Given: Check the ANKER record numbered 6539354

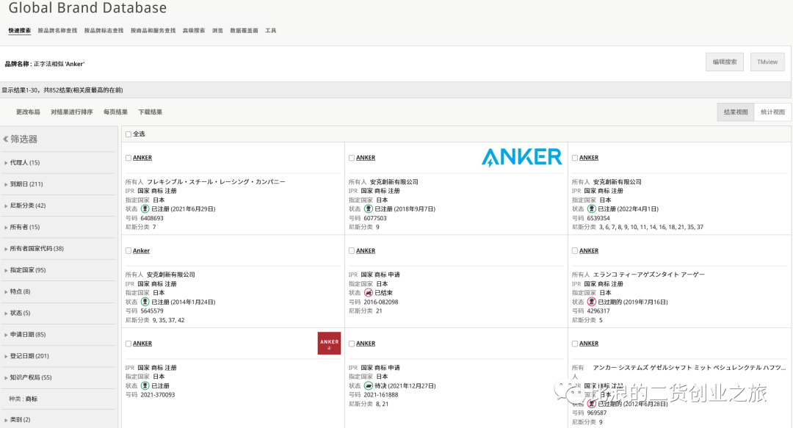Looking at the screenshot, I should click(574, 158).
